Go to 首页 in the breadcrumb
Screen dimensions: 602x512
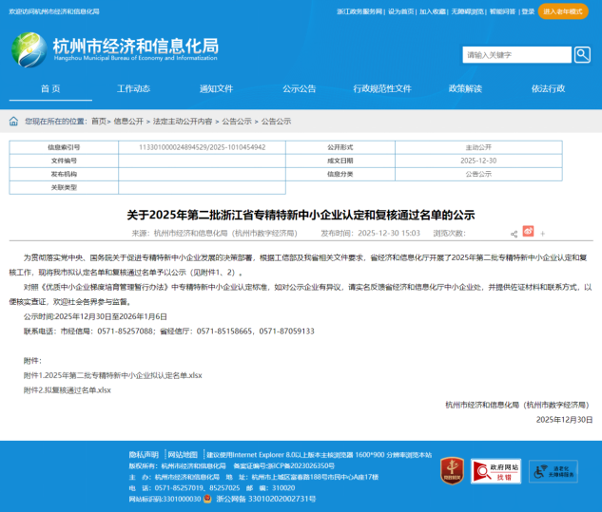coord(99,122)
